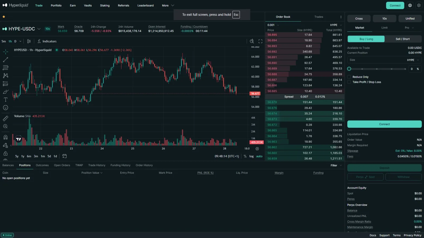
Task: Click the slider's middle tick mark
Action: tap(377, 69)
